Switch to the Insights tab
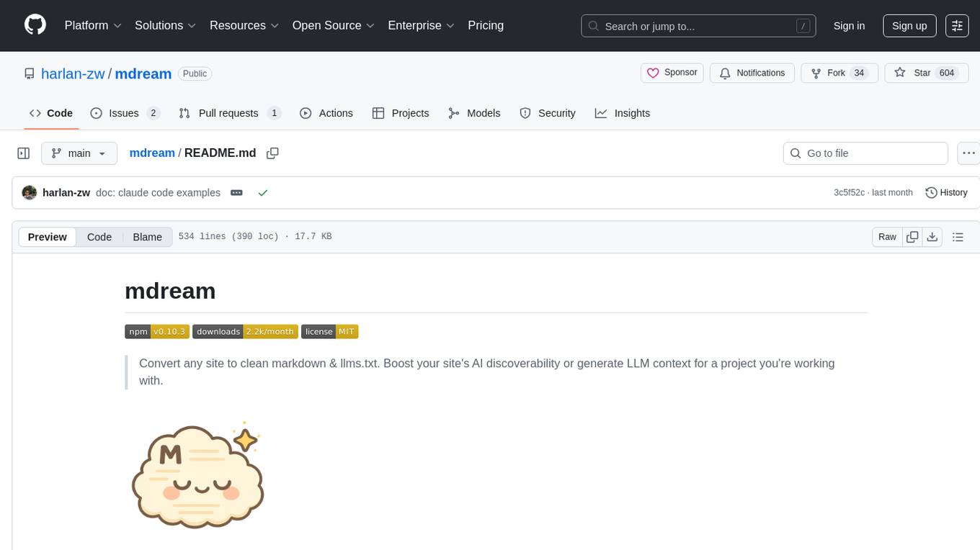980x550 pixels. pos(623,113)
